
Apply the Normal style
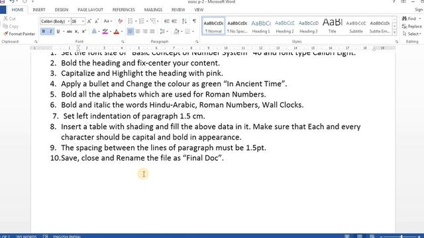(213, 26)
